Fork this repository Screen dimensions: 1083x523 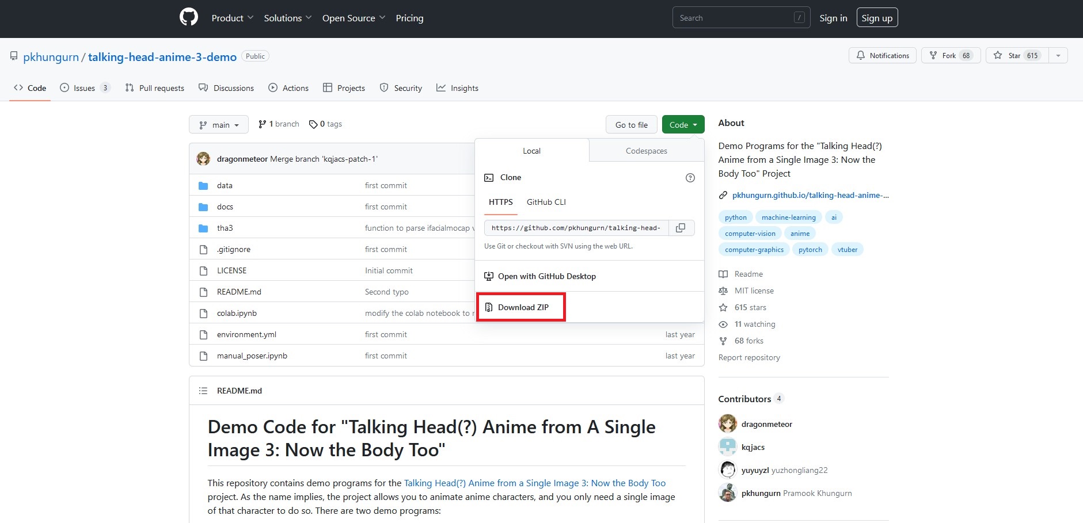pyautogui.click(x=950, y=55)
